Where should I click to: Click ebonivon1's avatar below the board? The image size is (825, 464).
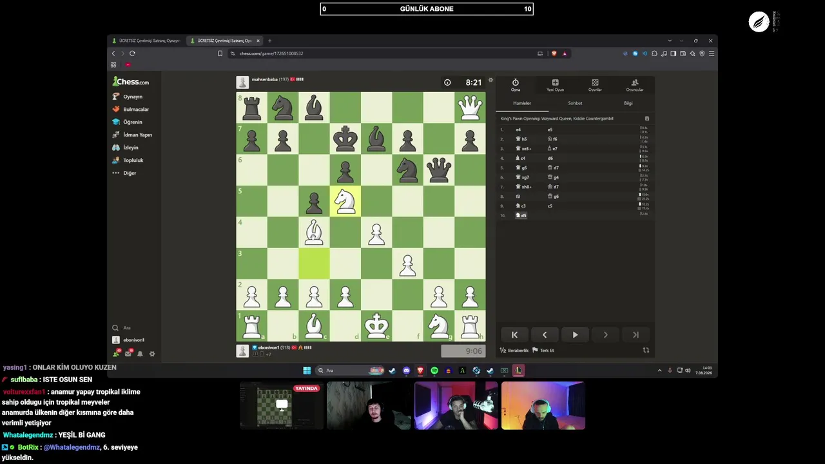[x=242, y=351]
